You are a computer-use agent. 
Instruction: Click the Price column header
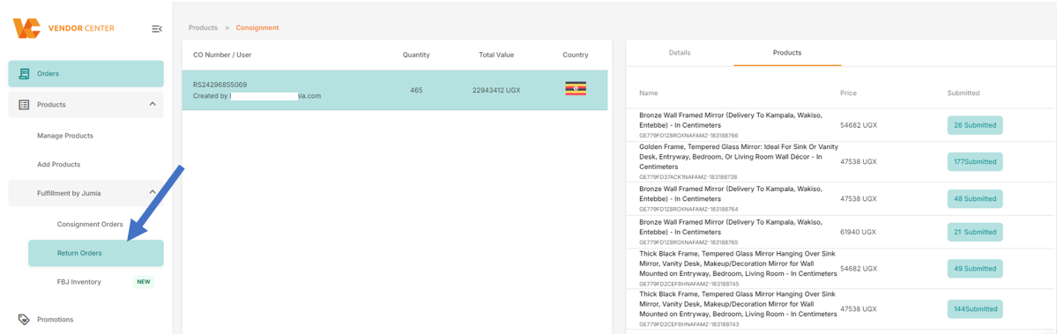[x=849, y=93]
